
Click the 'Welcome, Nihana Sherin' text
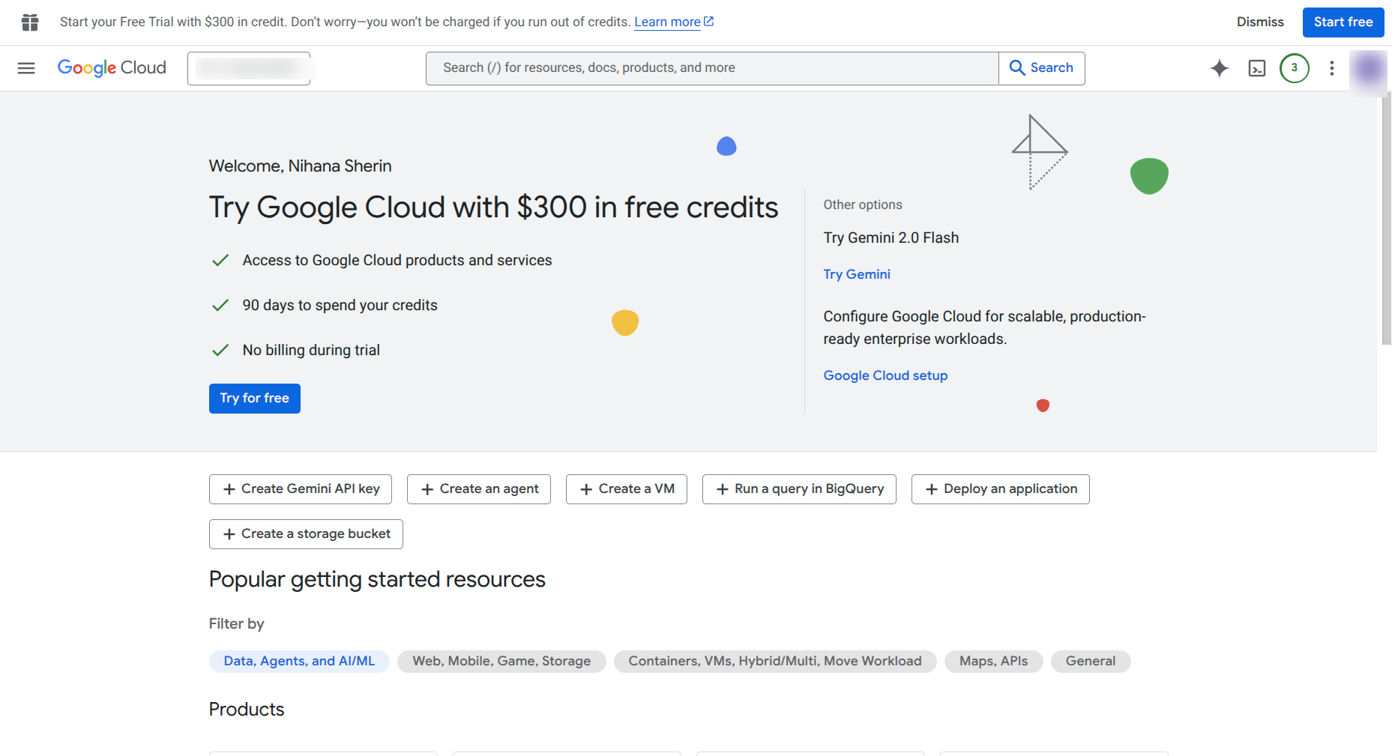pos(300,166)
